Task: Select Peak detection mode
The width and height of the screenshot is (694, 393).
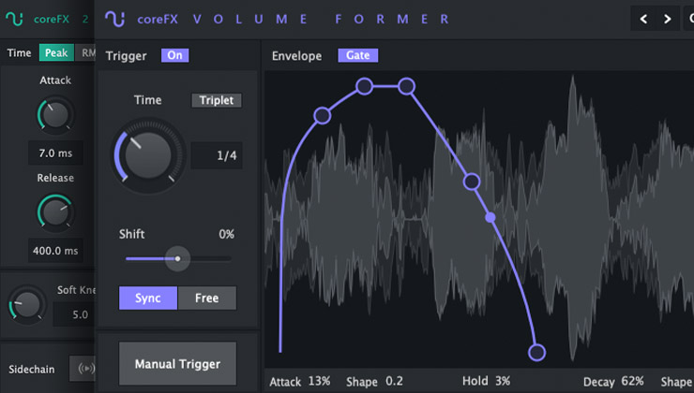Action: tap(56, 53)
